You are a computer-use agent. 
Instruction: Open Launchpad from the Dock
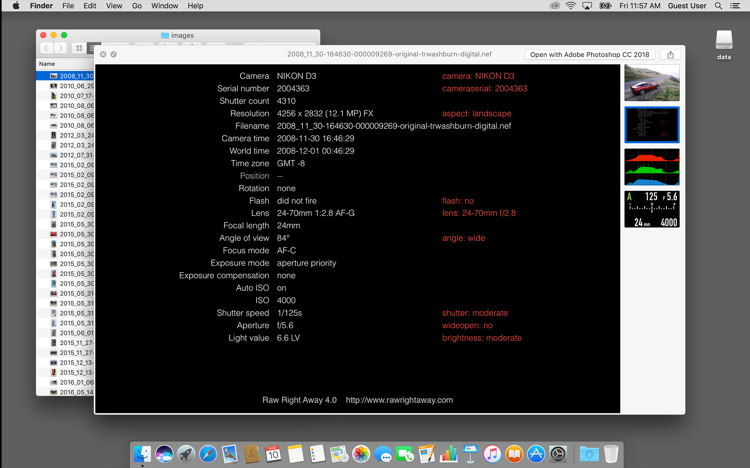click(186, 454)
